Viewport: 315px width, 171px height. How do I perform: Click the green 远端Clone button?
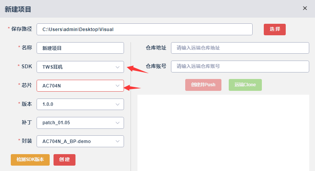coord(245,85)
